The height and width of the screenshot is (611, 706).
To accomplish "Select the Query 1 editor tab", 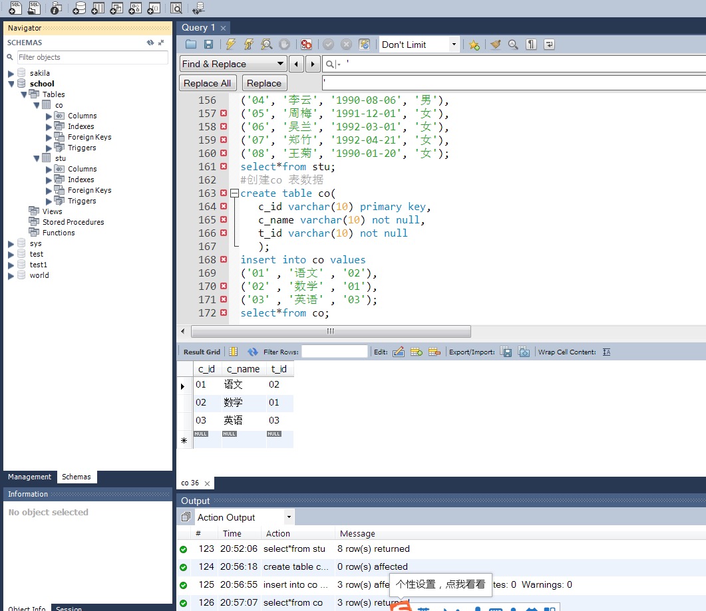I will coord(198,27).
